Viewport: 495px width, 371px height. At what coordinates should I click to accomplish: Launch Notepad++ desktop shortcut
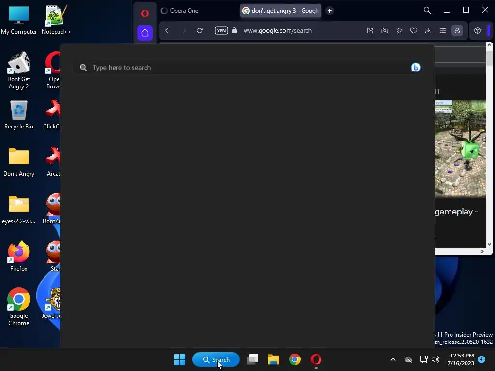[56, 19]
